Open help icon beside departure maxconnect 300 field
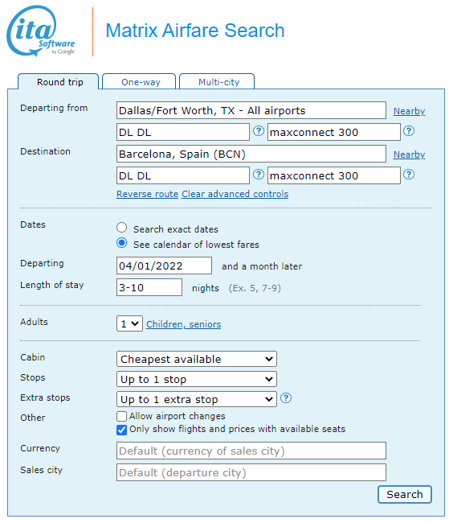The height and width of the screenshot is (523, 449). (409, 131)
